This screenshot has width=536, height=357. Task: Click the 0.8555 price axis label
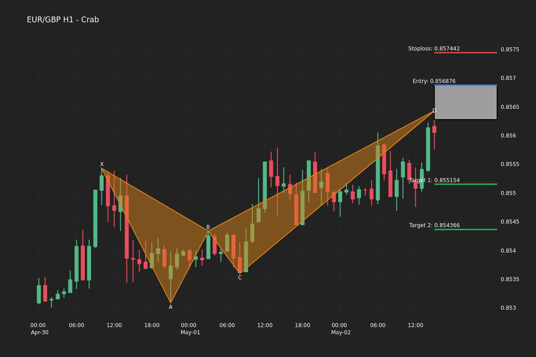click(510, 164)
